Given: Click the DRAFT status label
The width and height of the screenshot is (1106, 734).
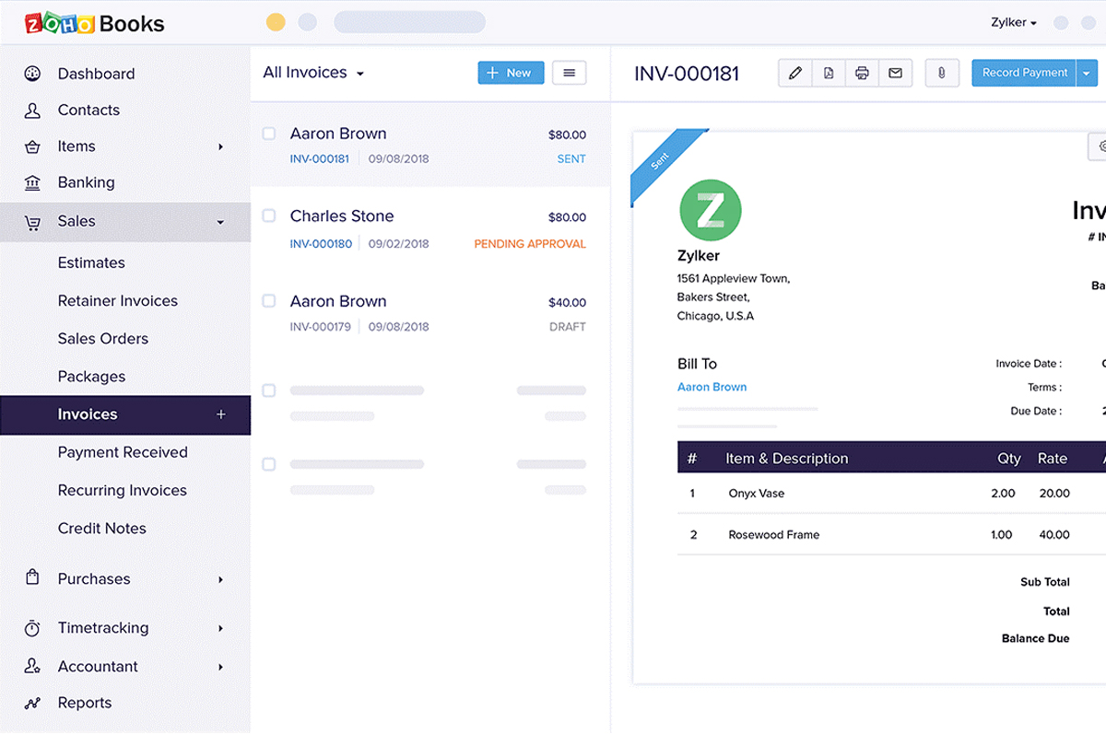Looking at the screenshot, I should click(568, 326).
